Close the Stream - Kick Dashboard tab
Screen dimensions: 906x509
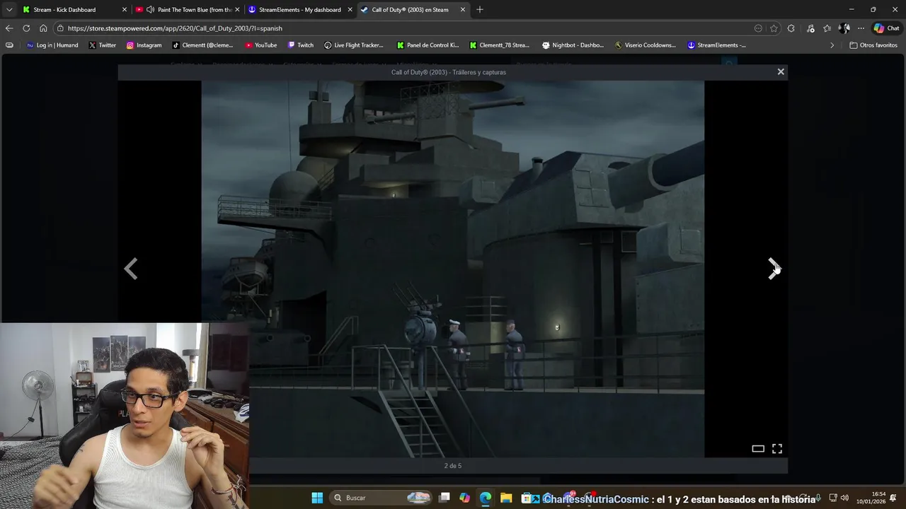coord(125,10)
